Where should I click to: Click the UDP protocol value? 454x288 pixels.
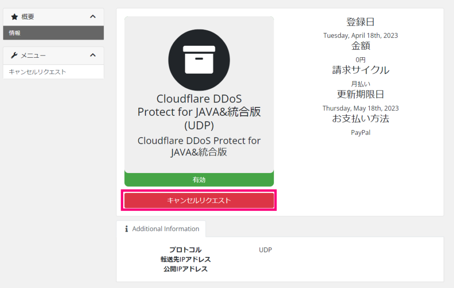(265, 250)
